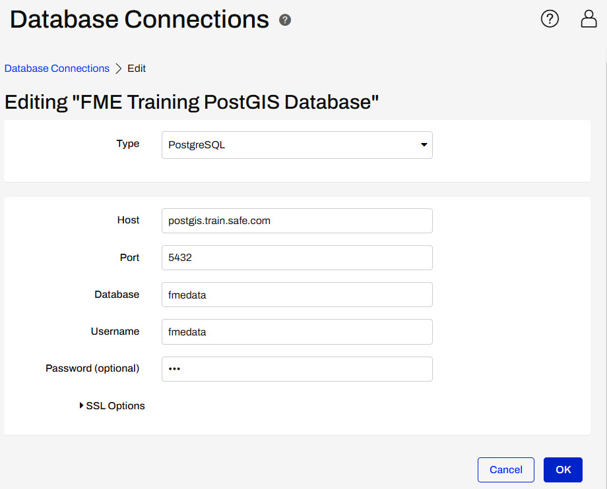This screenshot has width=607, height=489.
Task: Click the Host field containing postgis.train.safe.com
Action: pos(297,221)
